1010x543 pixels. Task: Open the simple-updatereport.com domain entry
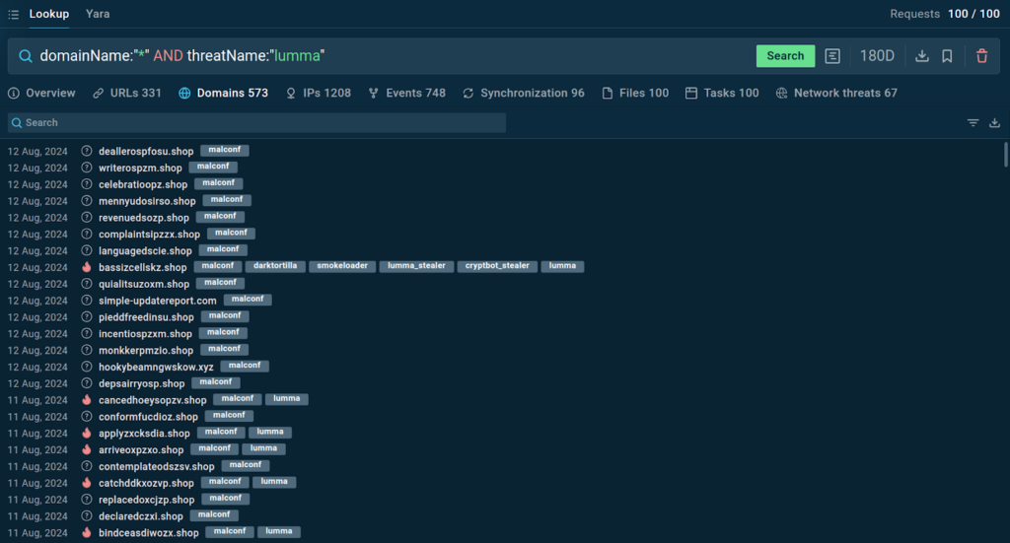157,301
